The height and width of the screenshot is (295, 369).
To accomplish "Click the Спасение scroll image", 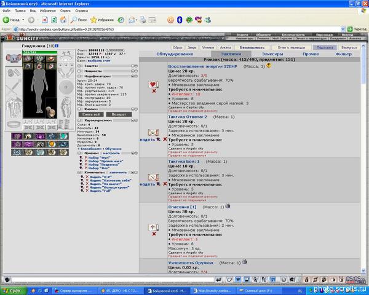I will click(x=153, y=227).
